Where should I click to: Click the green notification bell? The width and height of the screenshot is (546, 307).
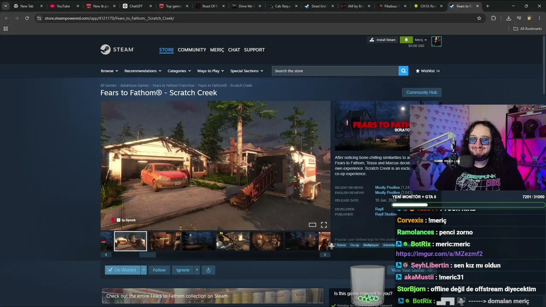click(406, 40)
